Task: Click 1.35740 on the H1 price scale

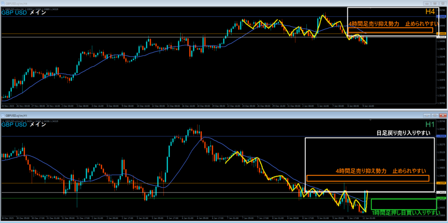Action: coord(441,121)
